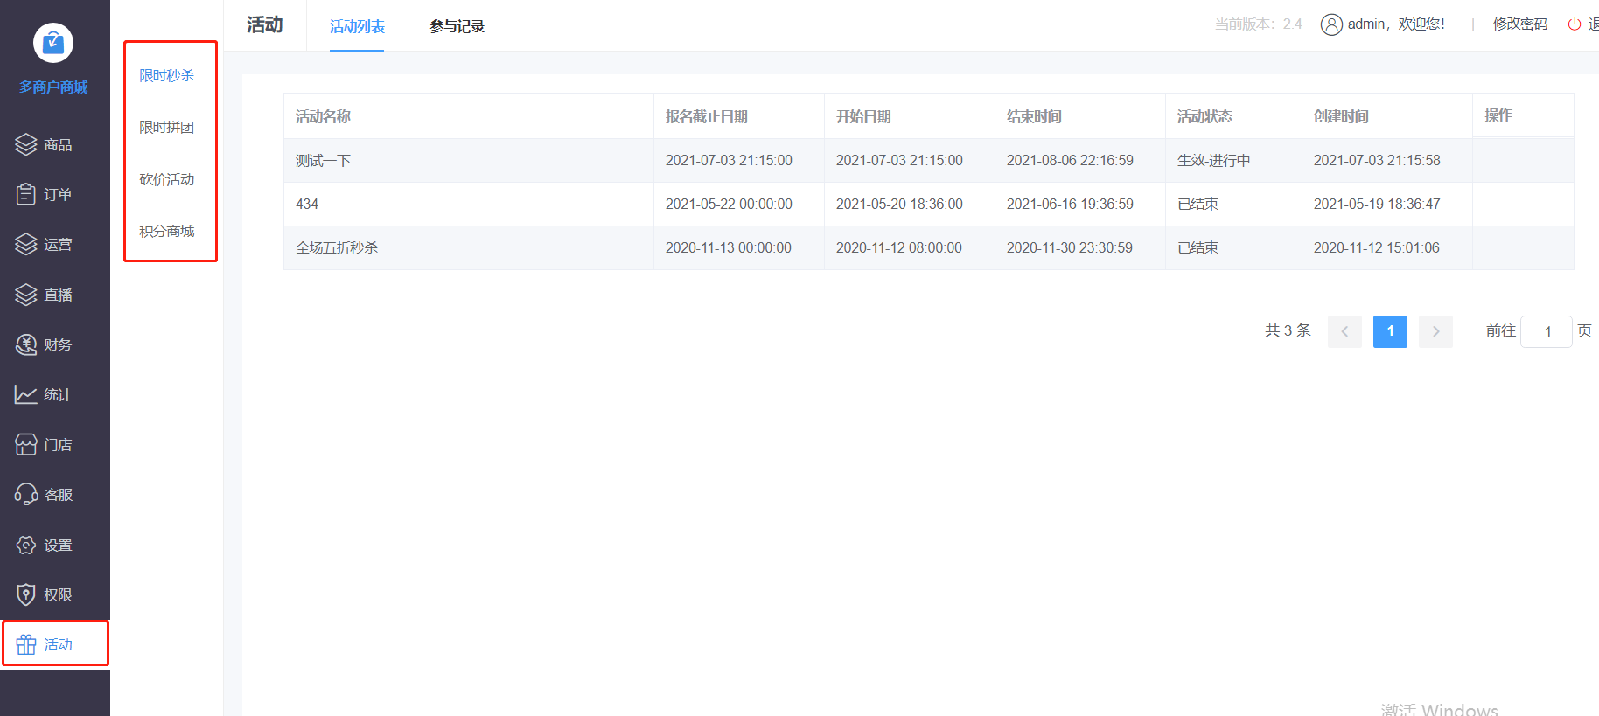Select 砍价活动 submenu item
Viewport: 1599px width, 716px height.
(167, 179)
